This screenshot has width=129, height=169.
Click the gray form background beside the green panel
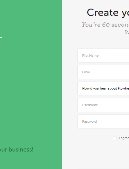(x=70, y=86)
